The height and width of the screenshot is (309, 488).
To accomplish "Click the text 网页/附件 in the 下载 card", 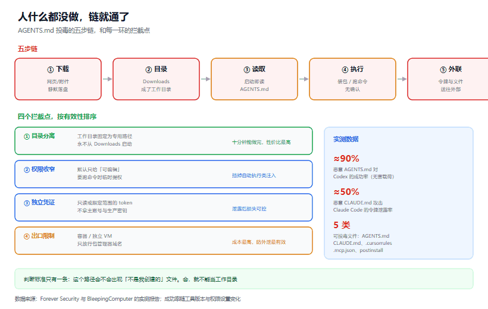I will (58, 81).
